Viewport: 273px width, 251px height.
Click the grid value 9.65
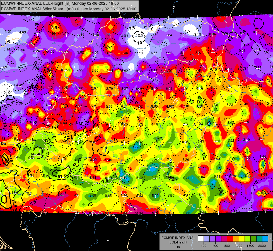tap(108, 196)
